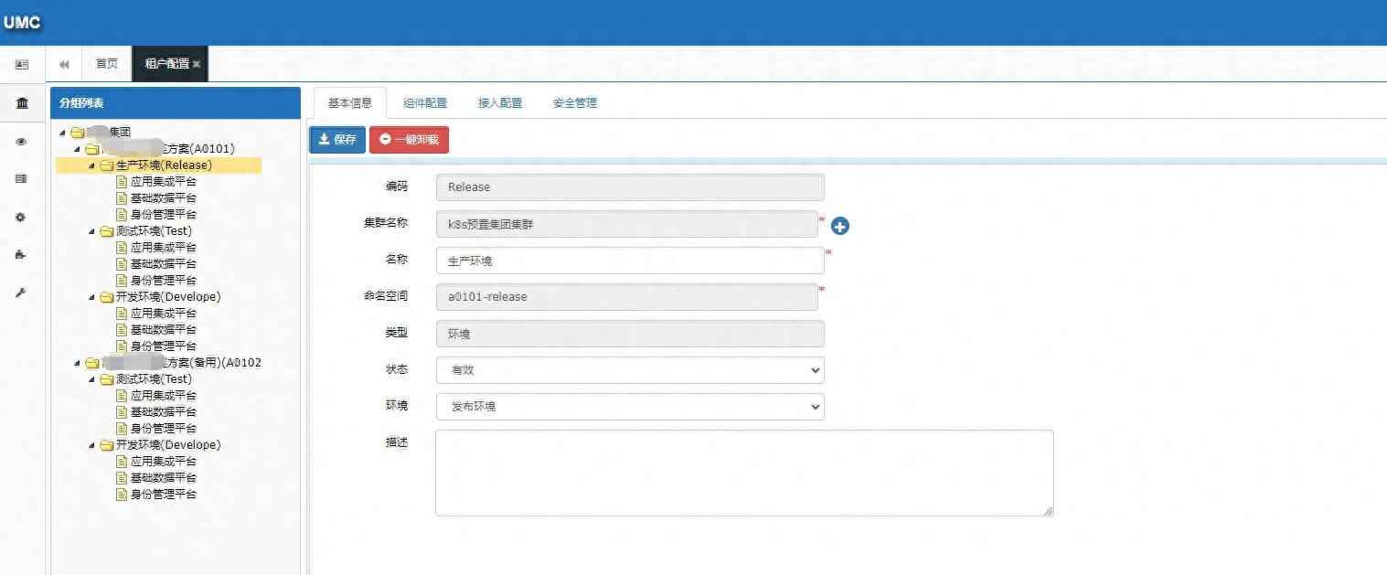Collapse 开发环境(Develope) under A0102
1387x575 pixels.
(92, 446)
